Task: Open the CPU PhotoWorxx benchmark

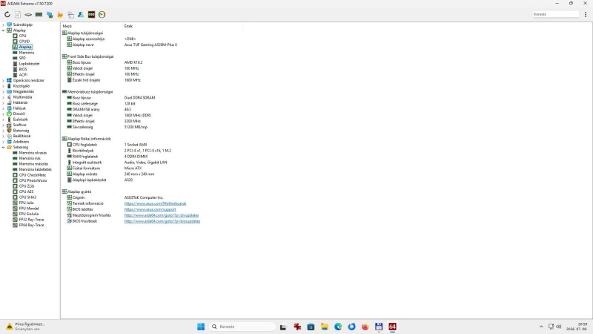Action: [33, 180]
